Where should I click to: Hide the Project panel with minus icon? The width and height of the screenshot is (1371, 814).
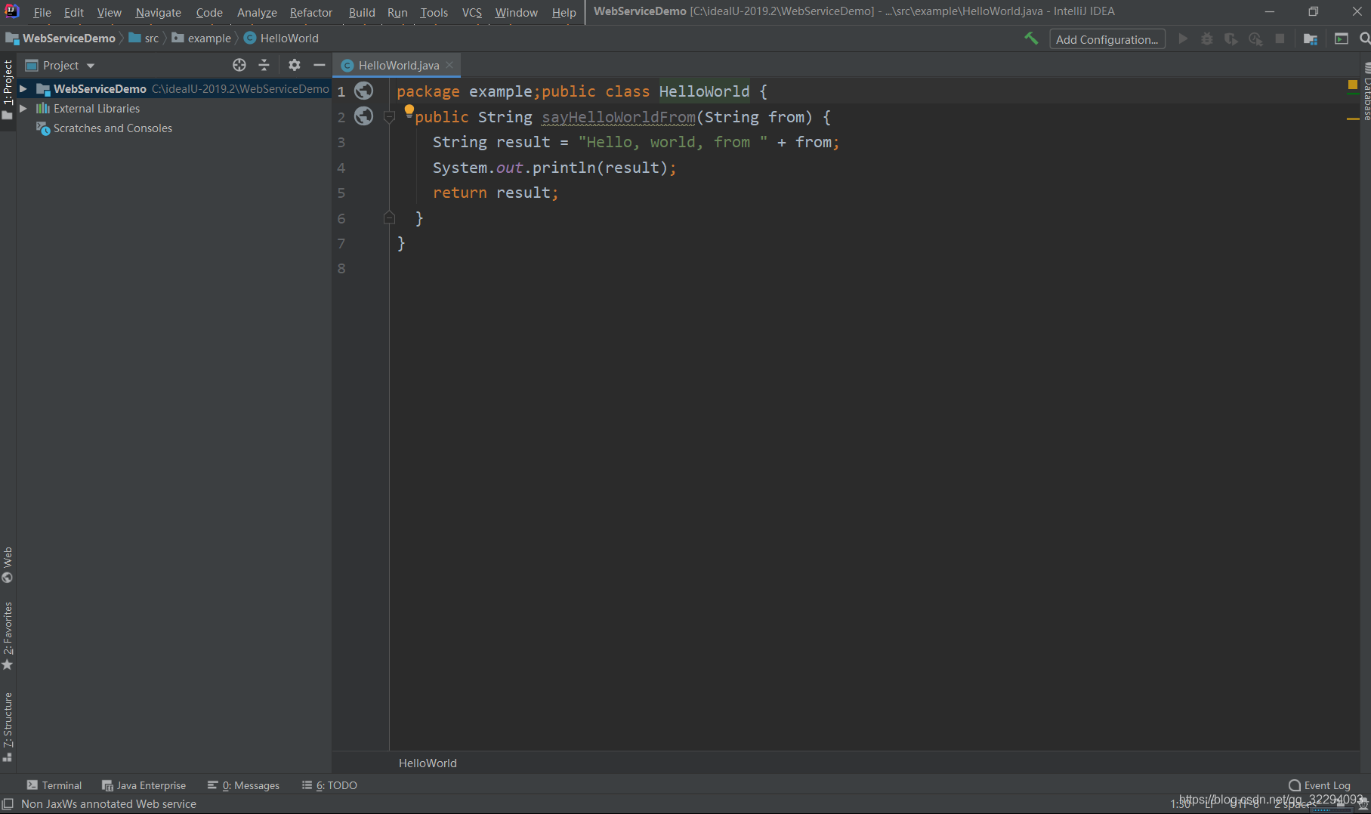tap(319, 65)
